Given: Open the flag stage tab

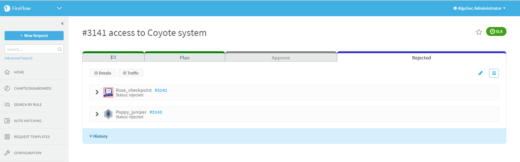Looking at the screenshot, I should (x=113, y=58).
